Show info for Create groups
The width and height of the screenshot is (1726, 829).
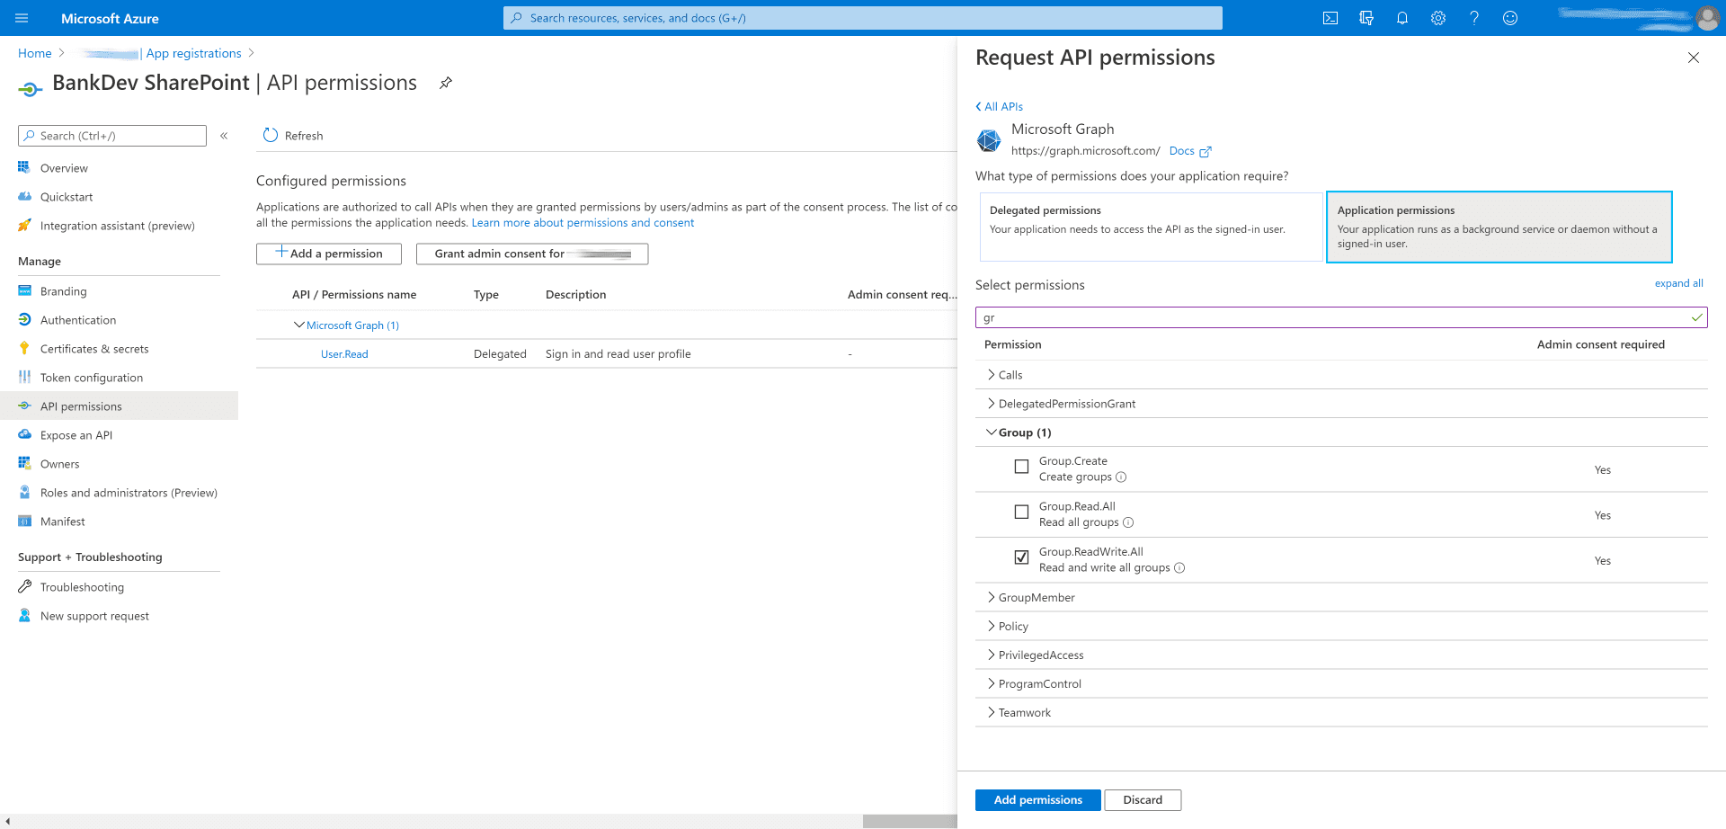pyautogui.click(x=1121, y=477)
